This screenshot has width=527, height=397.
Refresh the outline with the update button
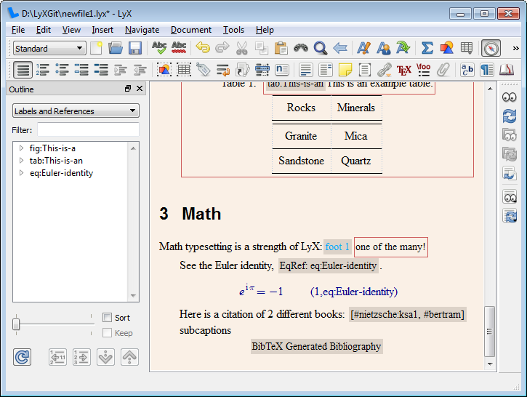(23, 357)
